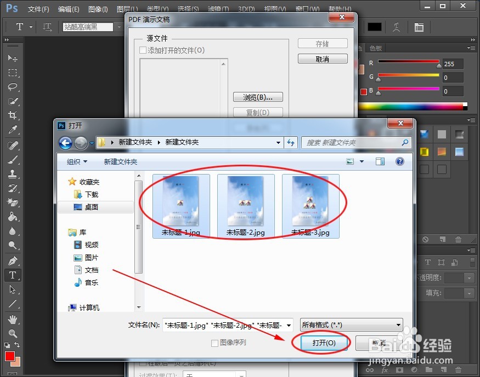Click New Folder in Open dialog toolbar
Image resolution: width=480 pixels, height=377 pixels.
pyautogui.click(x=121, y=162)
